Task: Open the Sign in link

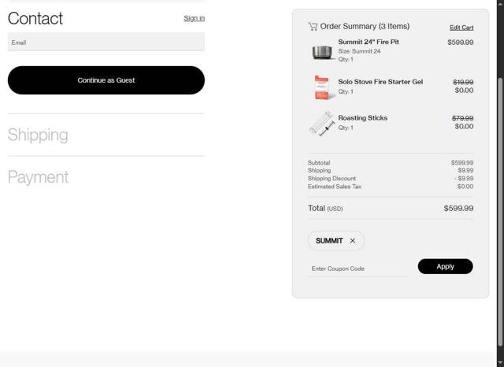Action: click(194, 18)
